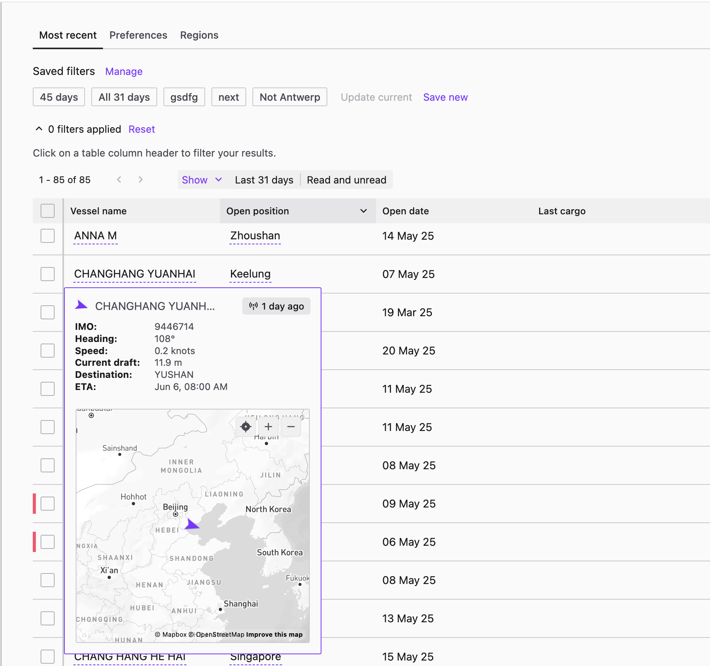Open Manage saved filters
710x666 pixels.
tap(124, 71)
